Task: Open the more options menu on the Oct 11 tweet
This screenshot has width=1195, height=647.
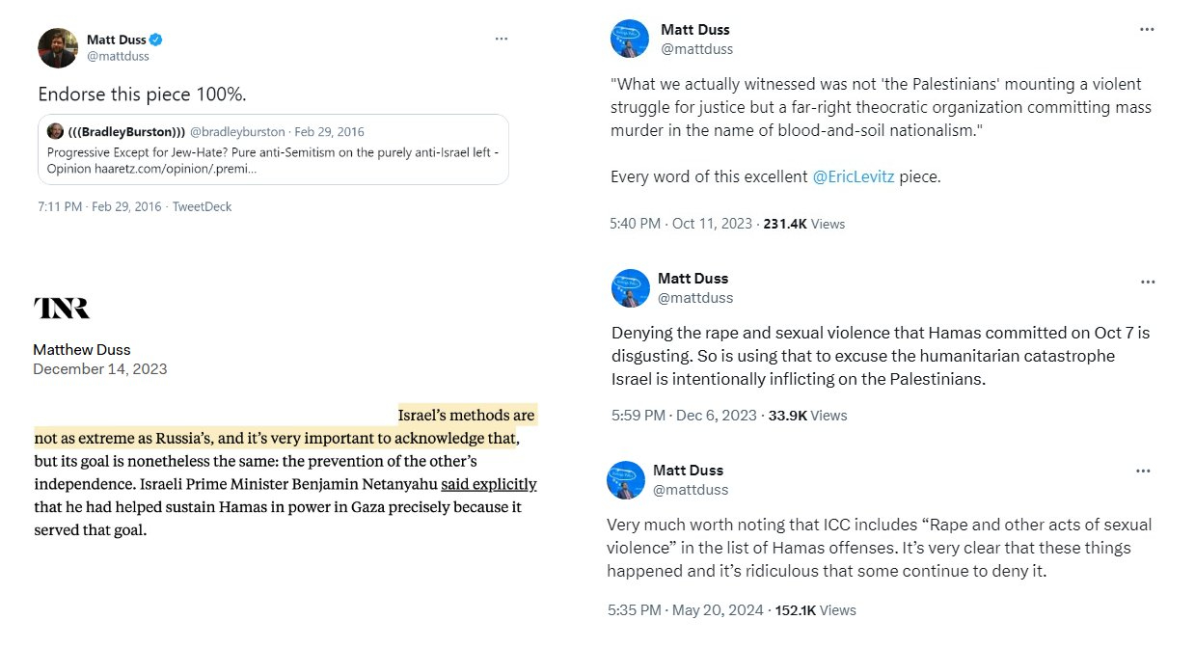Action: (x=1147, y=30)
